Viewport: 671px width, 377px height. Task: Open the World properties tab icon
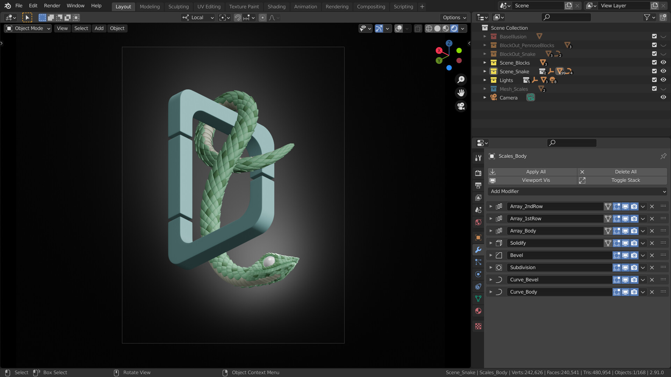tap(478, 222)
